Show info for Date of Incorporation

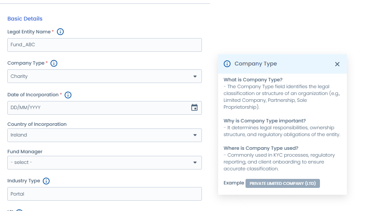[68, 95]
